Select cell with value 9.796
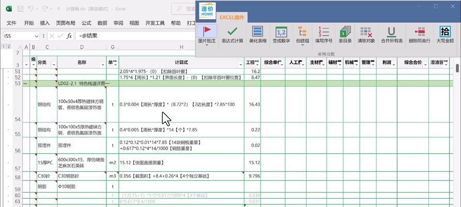The width and height of the screenshot is (461, 207). coord(252,176)
